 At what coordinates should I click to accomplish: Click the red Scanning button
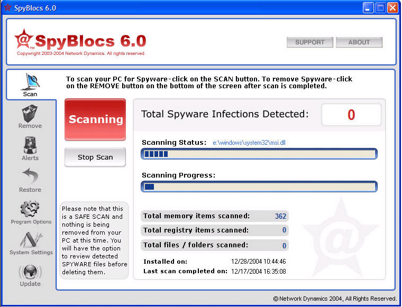(95, 119)
